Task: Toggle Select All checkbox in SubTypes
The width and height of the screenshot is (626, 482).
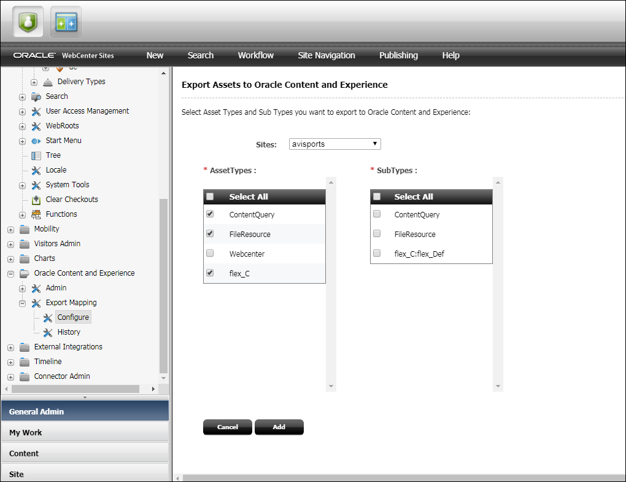Action: point(377,196)
